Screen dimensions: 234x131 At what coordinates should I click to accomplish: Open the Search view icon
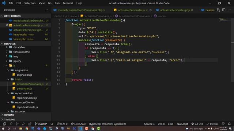[11, 124]
